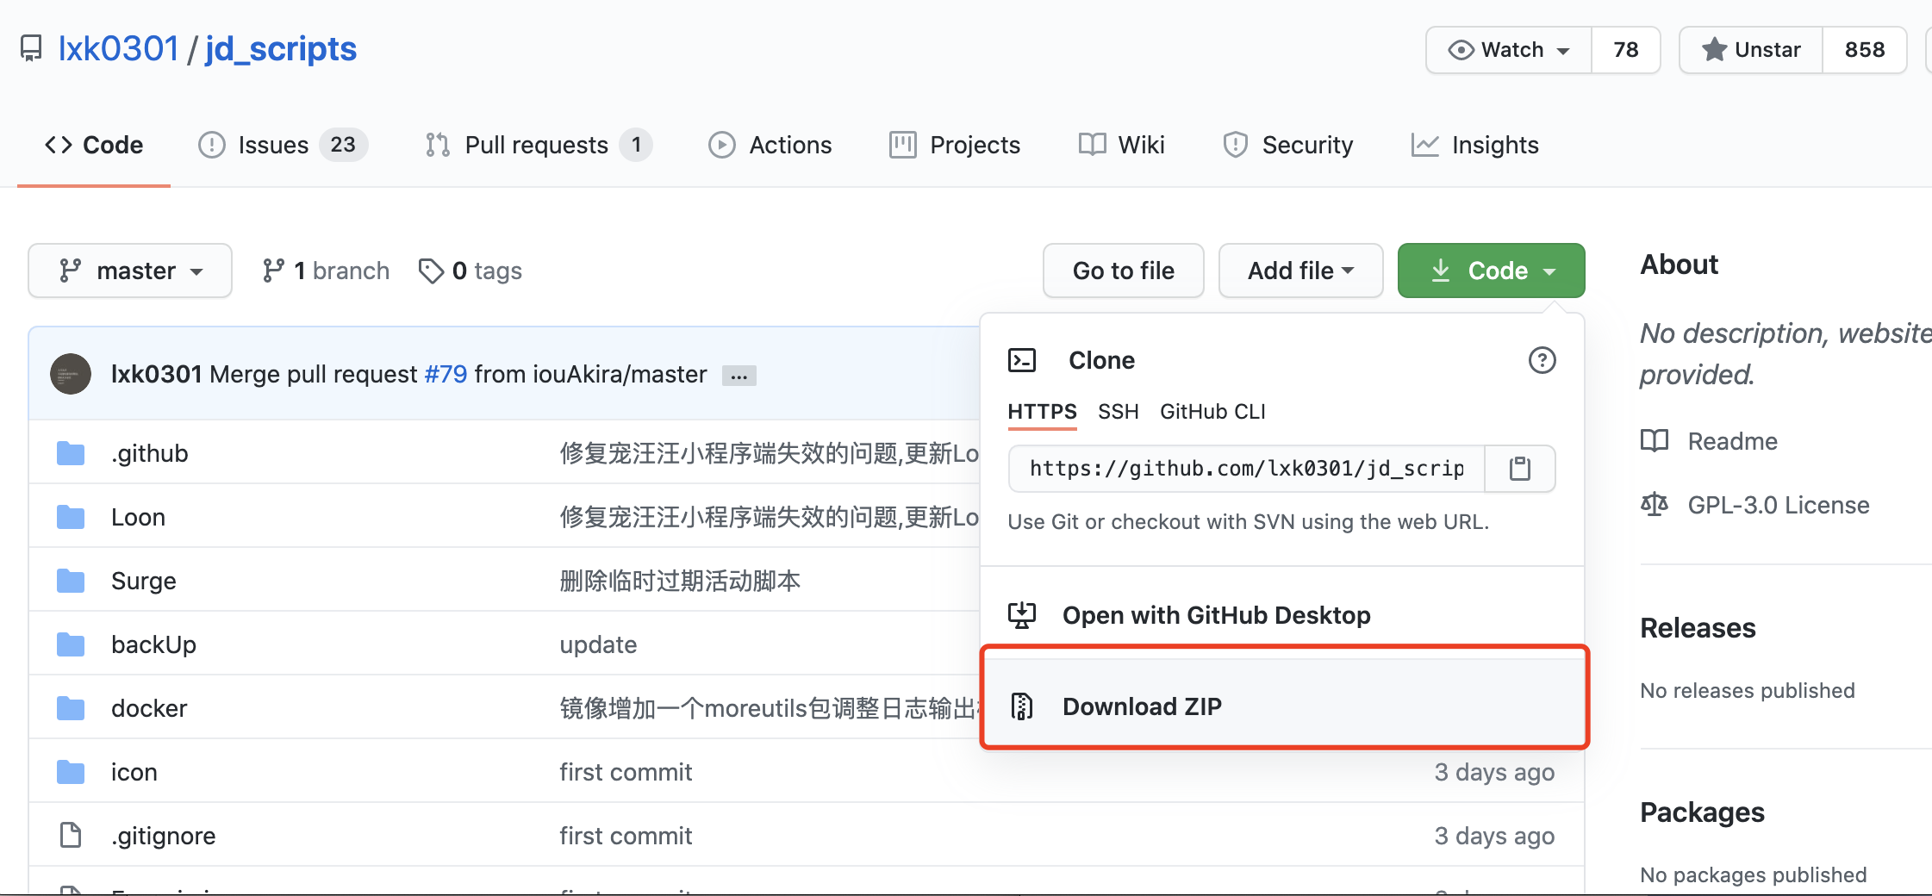Click Open with GitHub Desktop
The image size is (1932, 896).
1216,615
